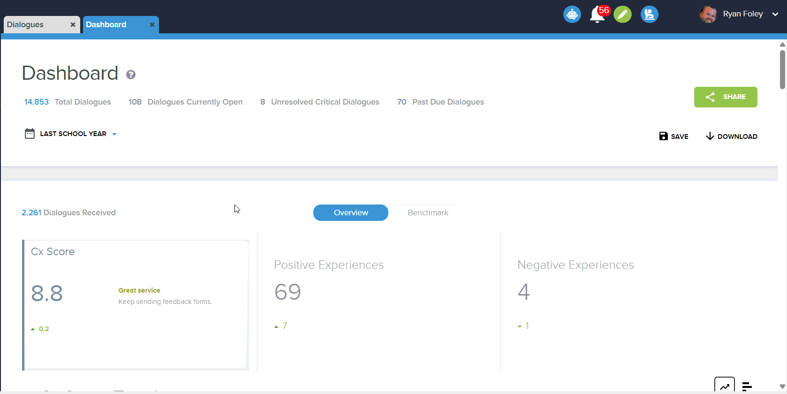Open the chatbot robot icon
The width and height of the screenshot is (787, 394).
(572, 15)
